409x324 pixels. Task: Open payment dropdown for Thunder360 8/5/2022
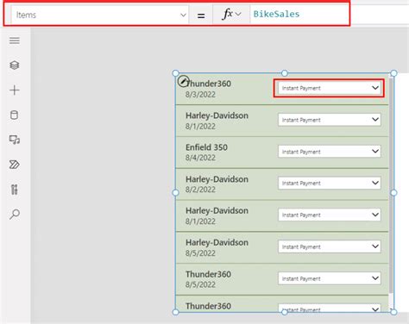click(330, 278)
